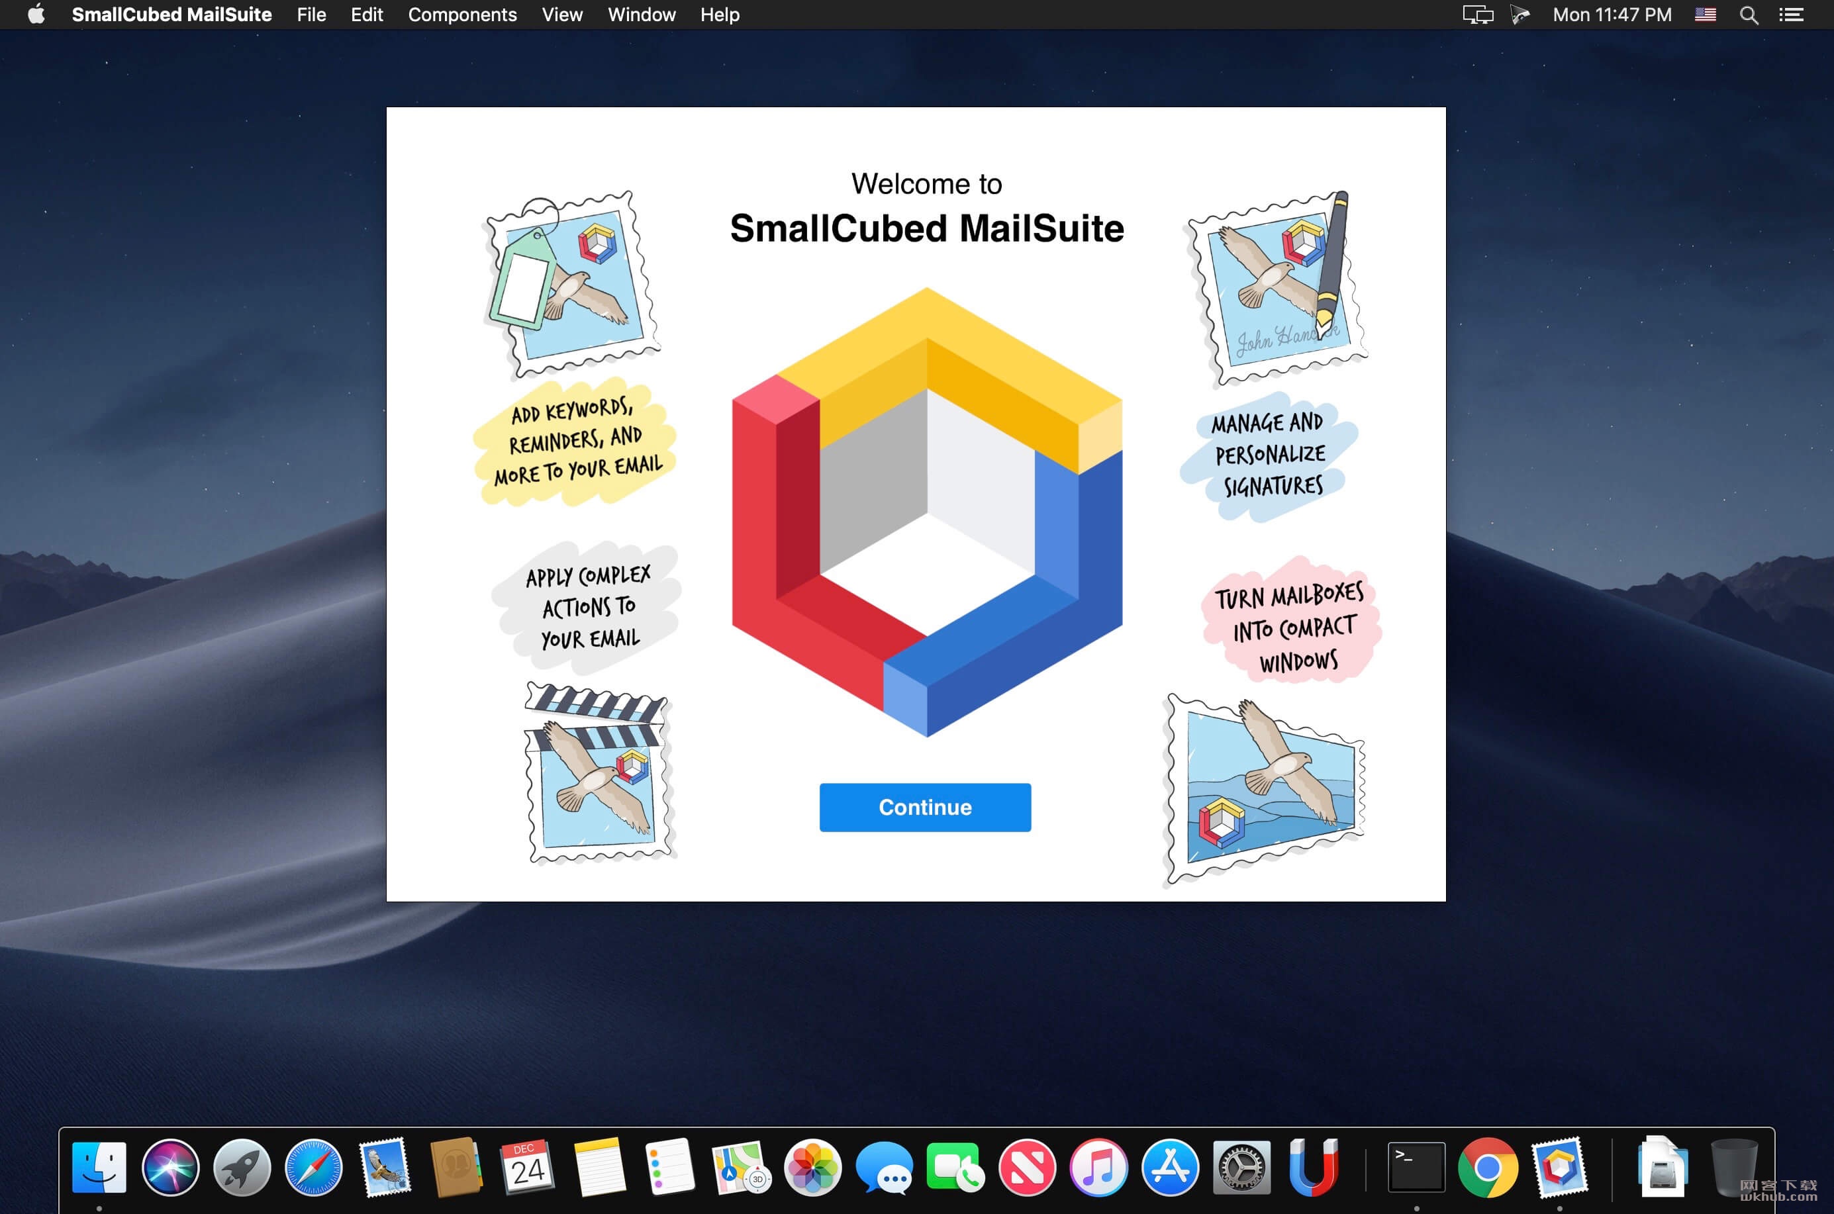This screenshot has height=1214, width=1834.
Task: Open Safari from the Dock
Action: click(x=313, y=1167)
